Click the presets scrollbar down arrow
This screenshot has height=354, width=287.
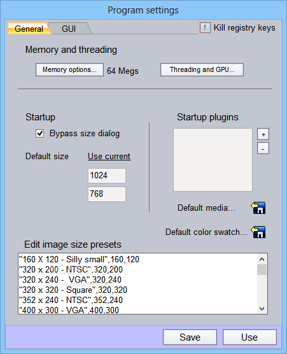pos(262,308)
